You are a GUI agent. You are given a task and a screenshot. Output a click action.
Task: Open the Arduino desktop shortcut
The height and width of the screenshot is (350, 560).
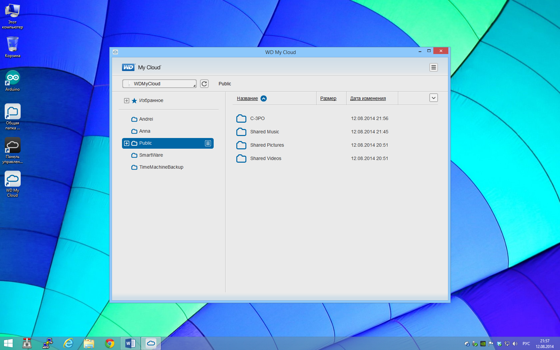(13, 81)
